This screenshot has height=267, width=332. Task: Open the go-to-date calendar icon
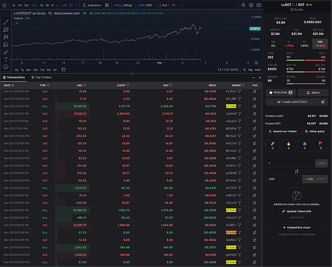63,70
